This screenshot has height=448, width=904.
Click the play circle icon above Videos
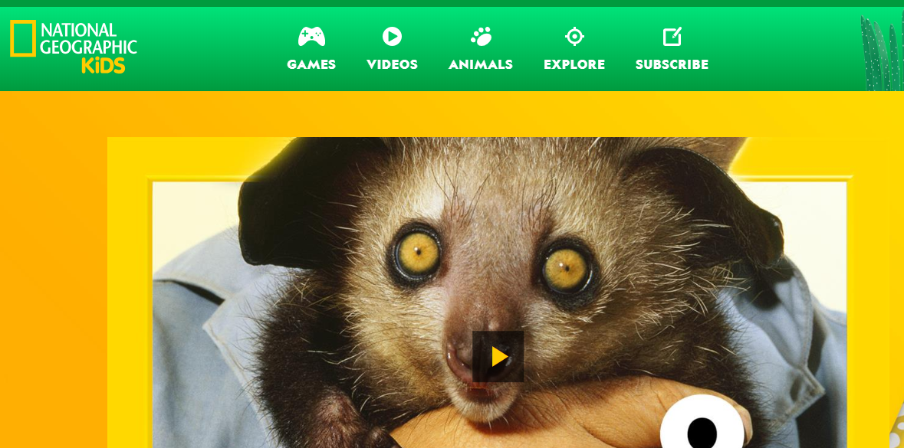coord(392,37)
